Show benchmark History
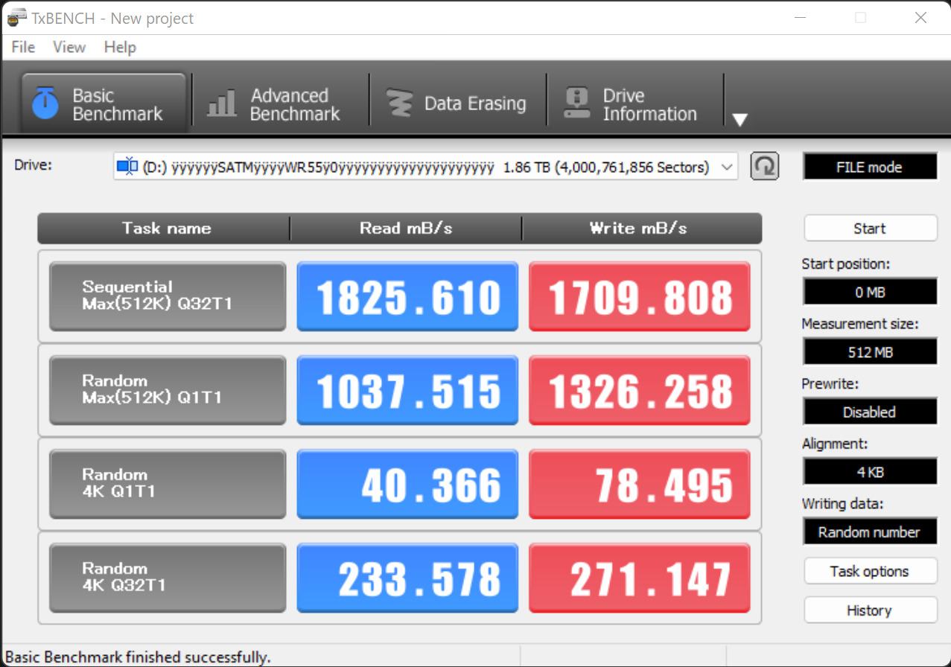The width and height of the screenshot is (951, 667). coord(870,610)
